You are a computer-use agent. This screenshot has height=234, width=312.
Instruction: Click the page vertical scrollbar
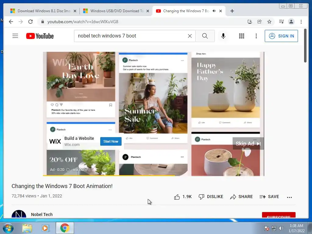tap(305, 46)
